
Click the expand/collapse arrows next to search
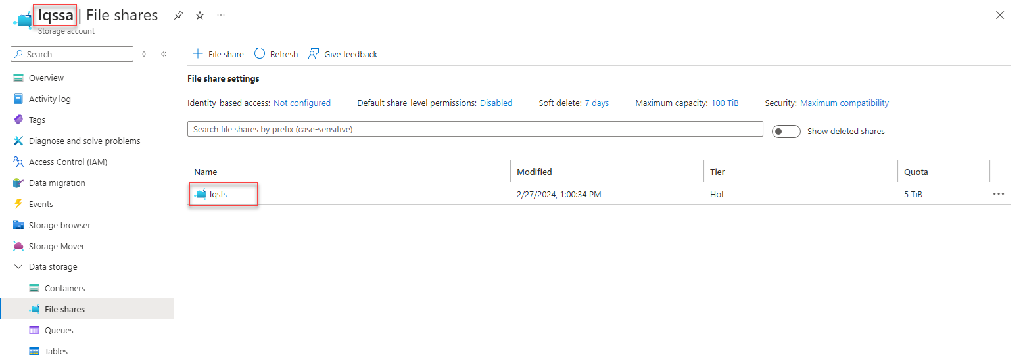(144, 54)
